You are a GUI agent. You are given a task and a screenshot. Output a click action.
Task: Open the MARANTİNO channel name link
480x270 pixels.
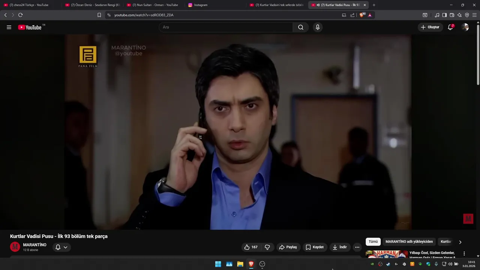click(35, 245)
